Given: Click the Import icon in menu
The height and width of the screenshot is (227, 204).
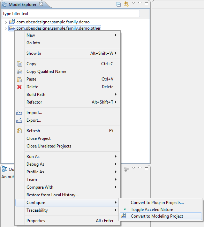Looking at the screenshot, I should tap(19, 113).
